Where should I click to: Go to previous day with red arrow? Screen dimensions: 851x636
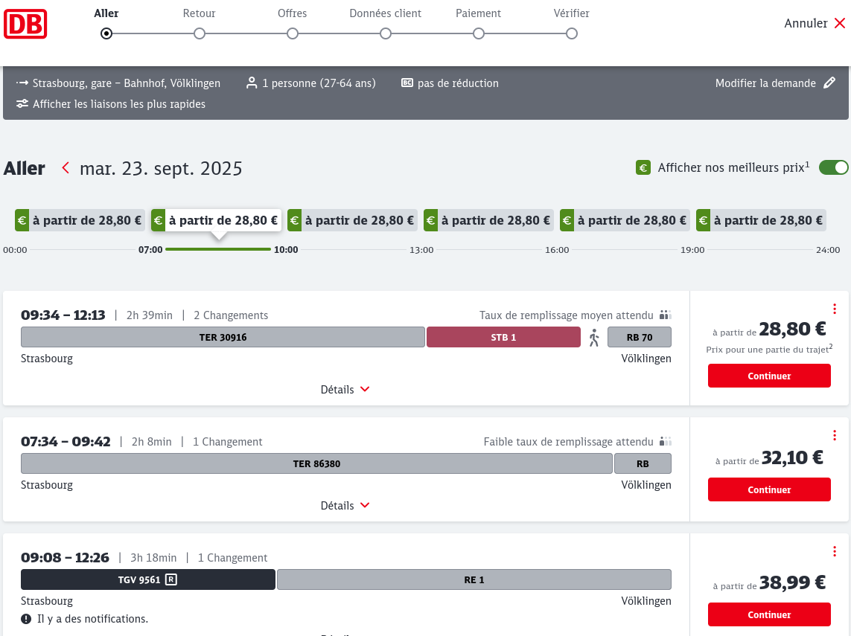66,168
